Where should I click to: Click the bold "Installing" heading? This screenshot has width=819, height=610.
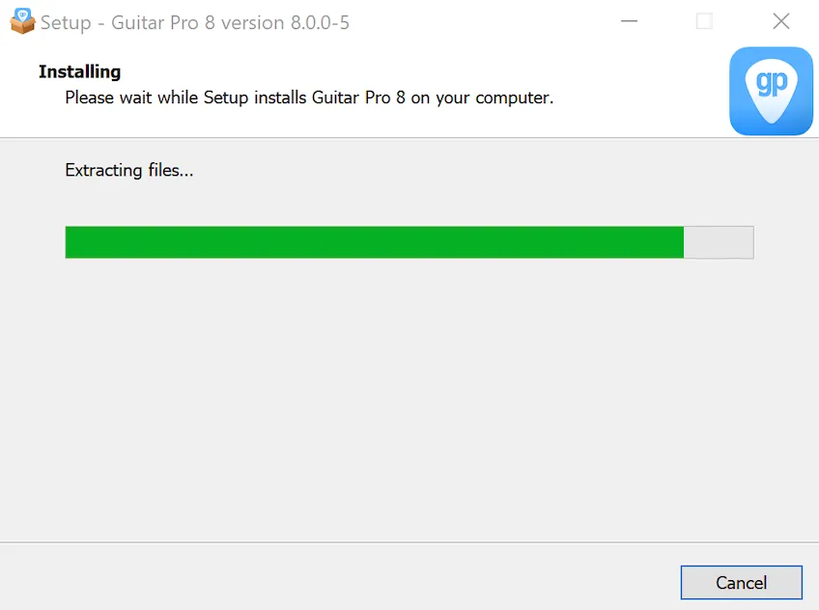80,71
